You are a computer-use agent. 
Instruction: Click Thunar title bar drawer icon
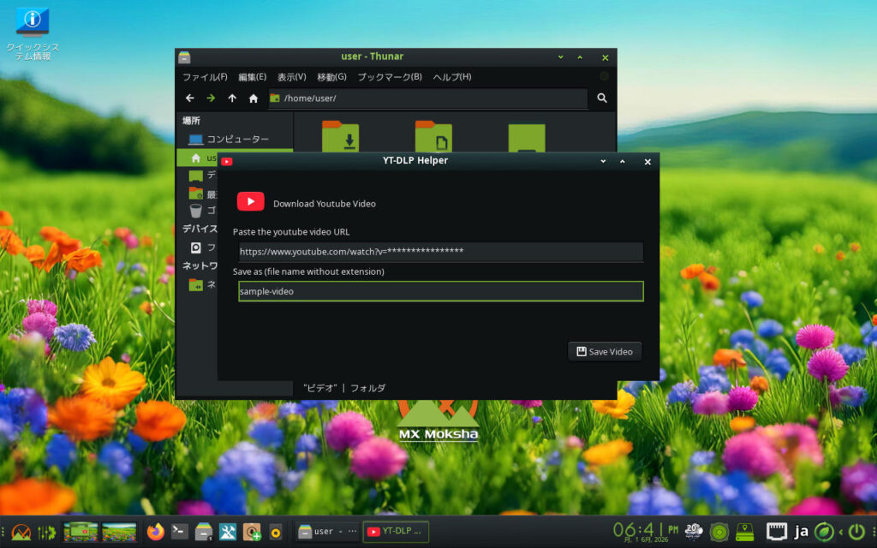coord(185,57)
